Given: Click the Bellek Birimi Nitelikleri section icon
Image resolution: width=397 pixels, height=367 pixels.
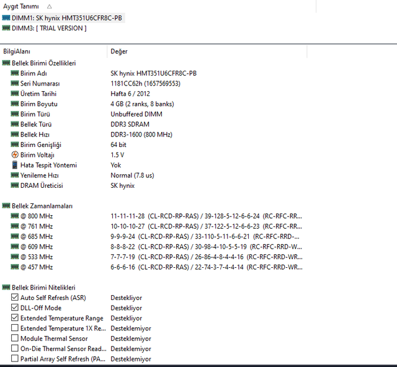Looking at the screenshot, I should [6, 288].
